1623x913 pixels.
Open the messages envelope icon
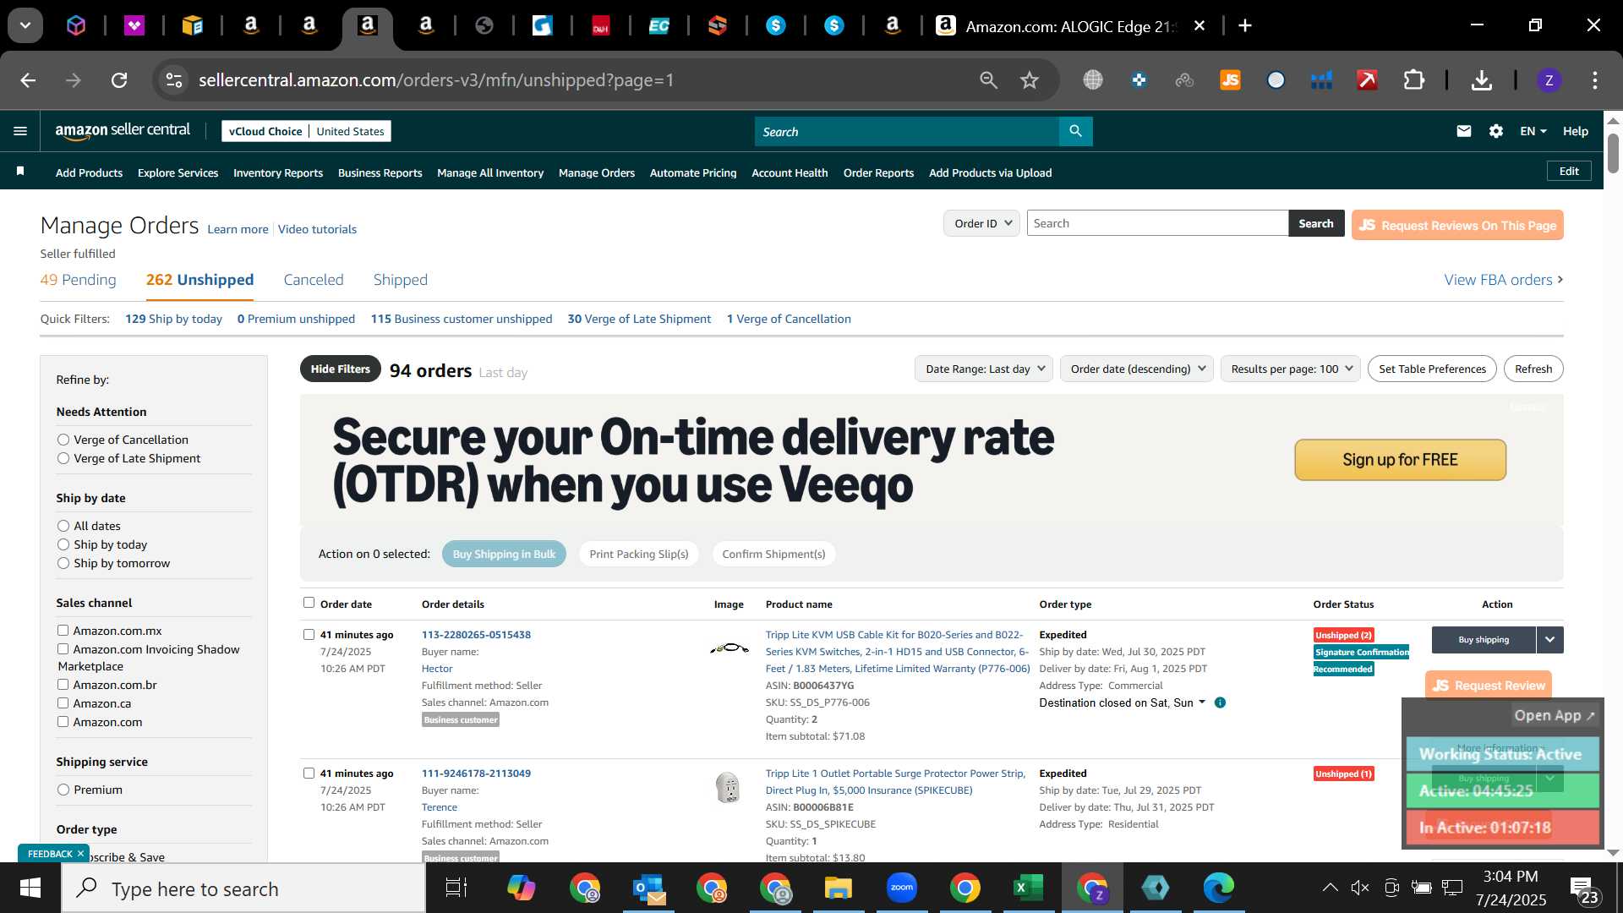pos(1464,131)
